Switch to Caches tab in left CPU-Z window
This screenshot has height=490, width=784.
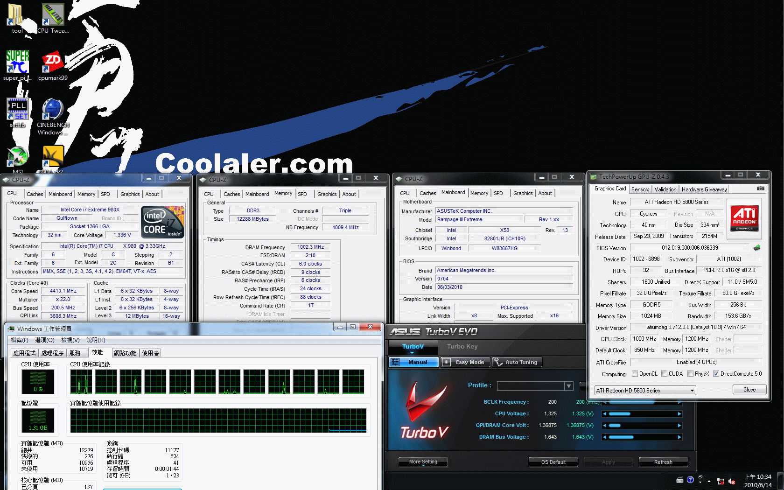pos(35,194)
